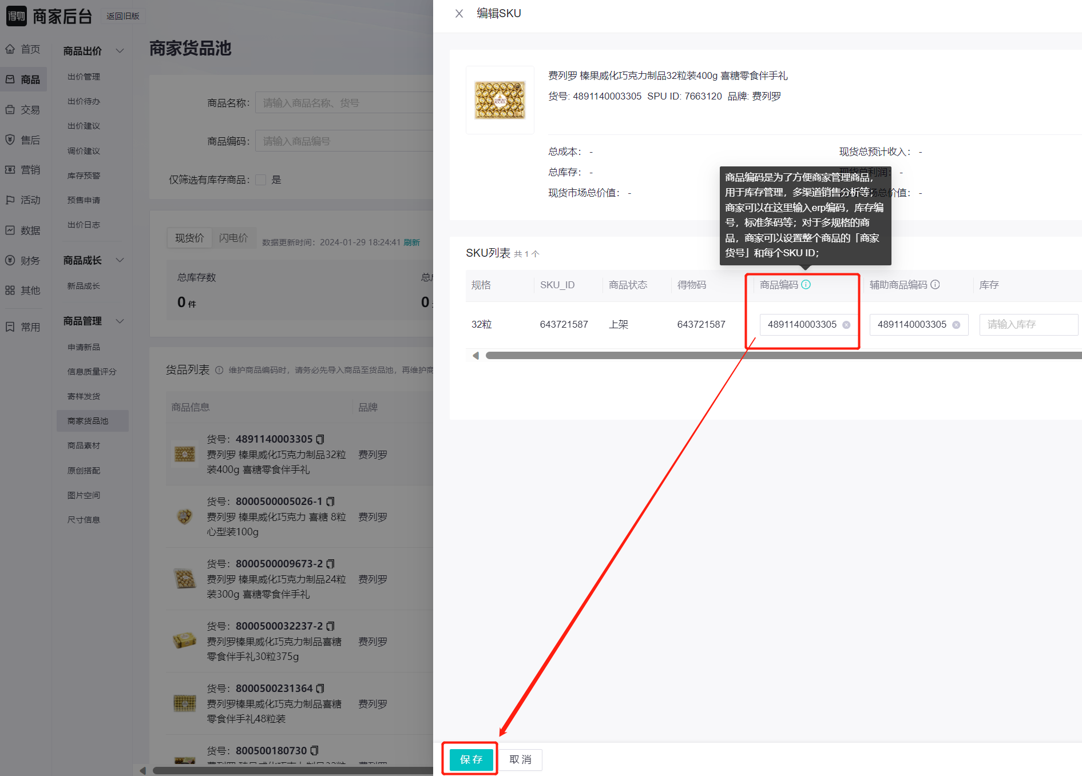Open 出价日志 menu item

84,225
